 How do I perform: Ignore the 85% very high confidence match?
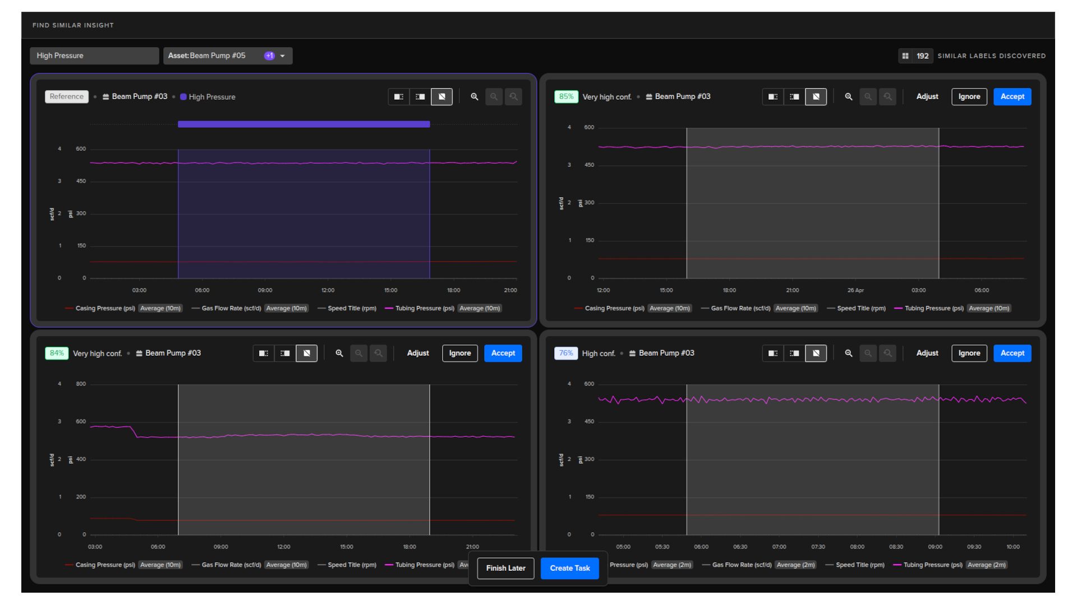tap(969, 97)
